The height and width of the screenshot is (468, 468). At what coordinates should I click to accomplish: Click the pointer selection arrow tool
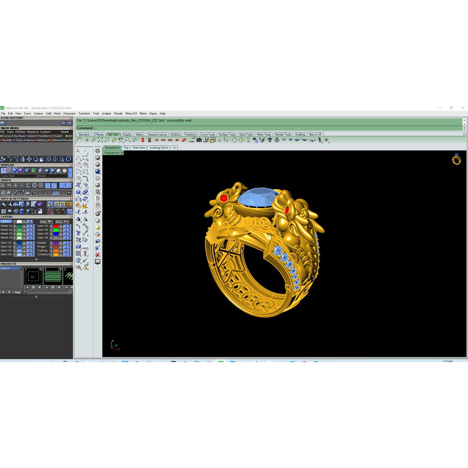[x=78, y=151]
